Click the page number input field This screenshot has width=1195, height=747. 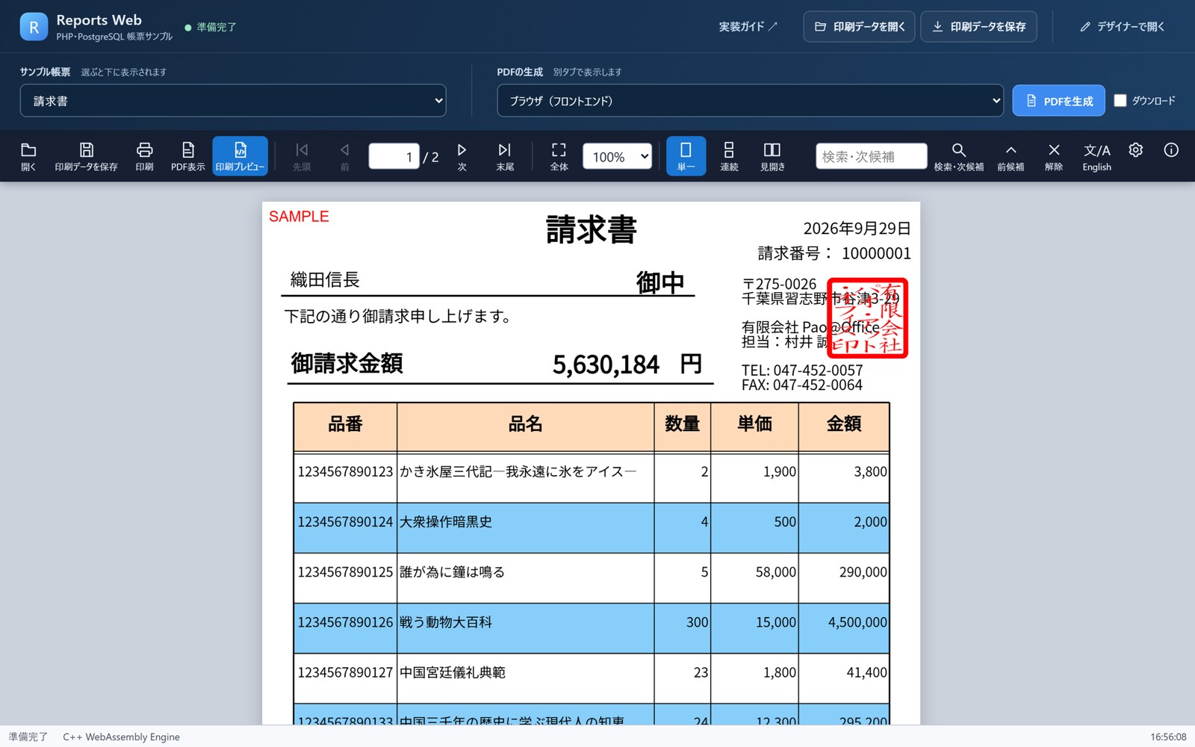pos(394,156)
